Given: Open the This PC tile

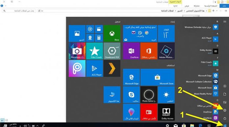Looking at the screenshot, I should (x=112, y=95).
